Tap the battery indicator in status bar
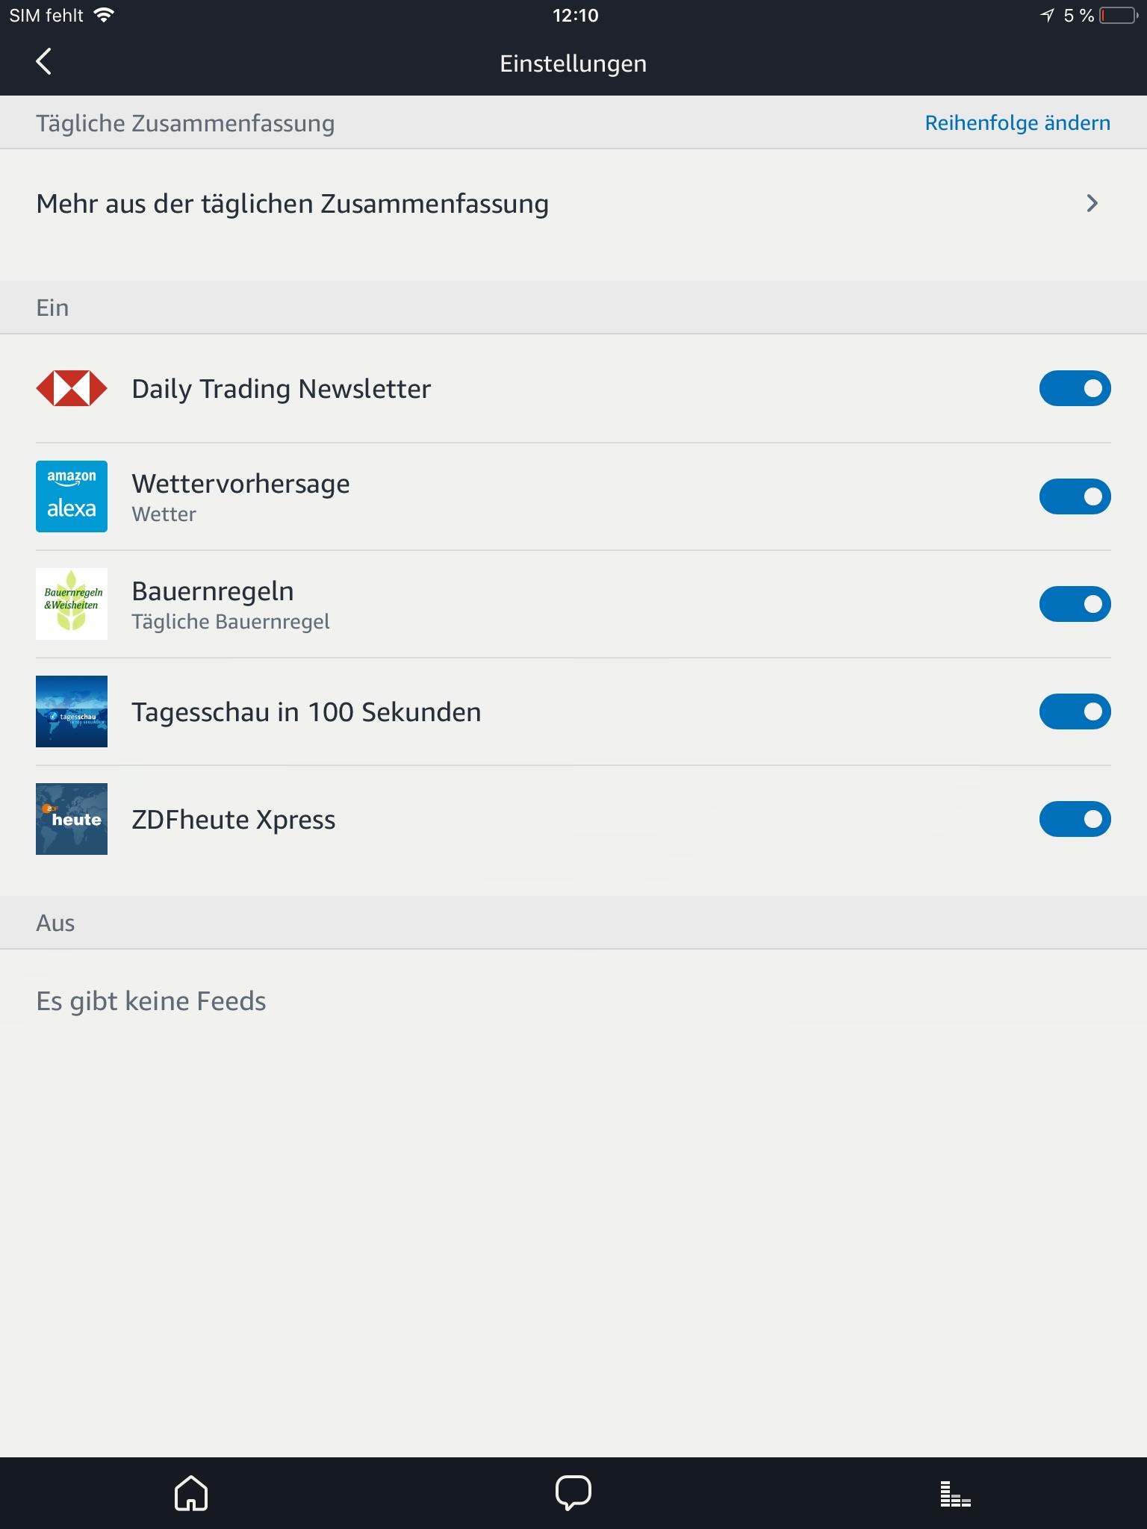The width and height of the screenshot is (1147, 1529). 1118,15
